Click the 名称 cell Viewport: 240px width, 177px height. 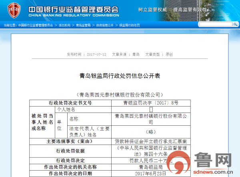89,119
